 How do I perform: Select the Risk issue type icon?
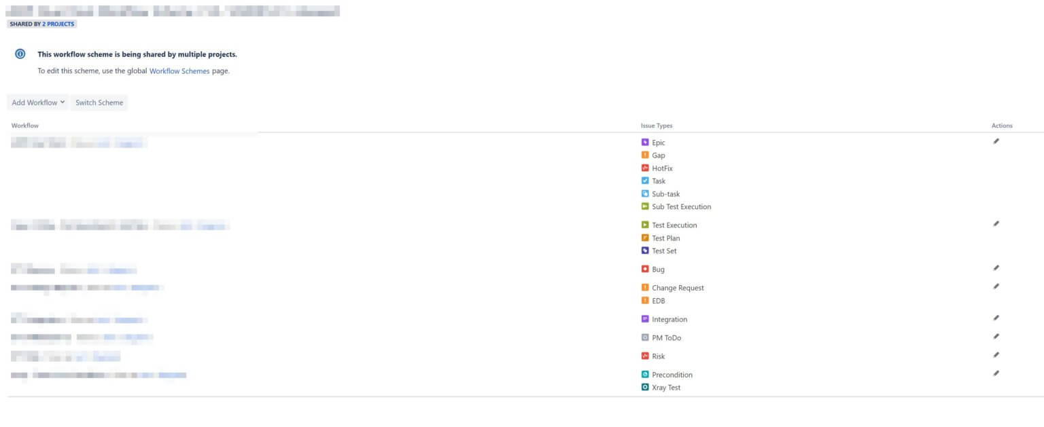(x=645, y=356)
